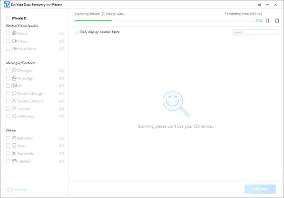Click the green scan progress bar
Viewport: 284px width, 198px height.
[x=93, y=21]
